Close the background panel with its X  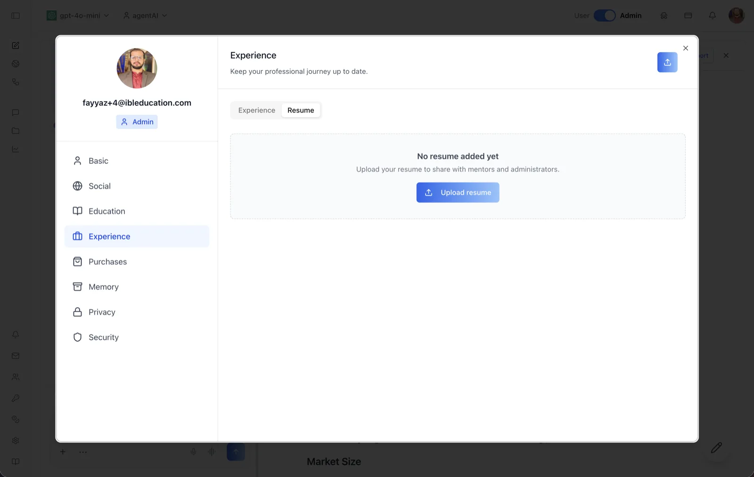coord(726,56)
